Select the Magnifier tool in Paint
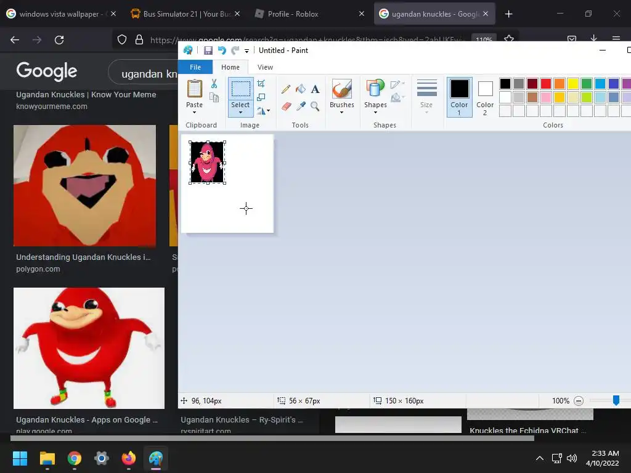 click(x=315, y=106)
